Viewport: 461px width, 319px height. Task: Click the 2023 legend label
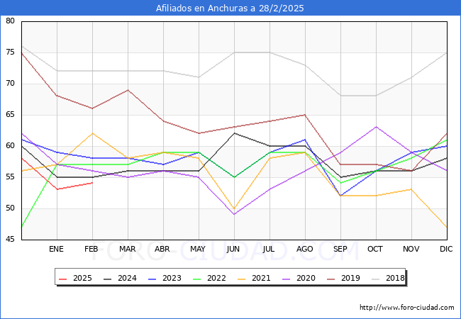[x=172, y=278]
